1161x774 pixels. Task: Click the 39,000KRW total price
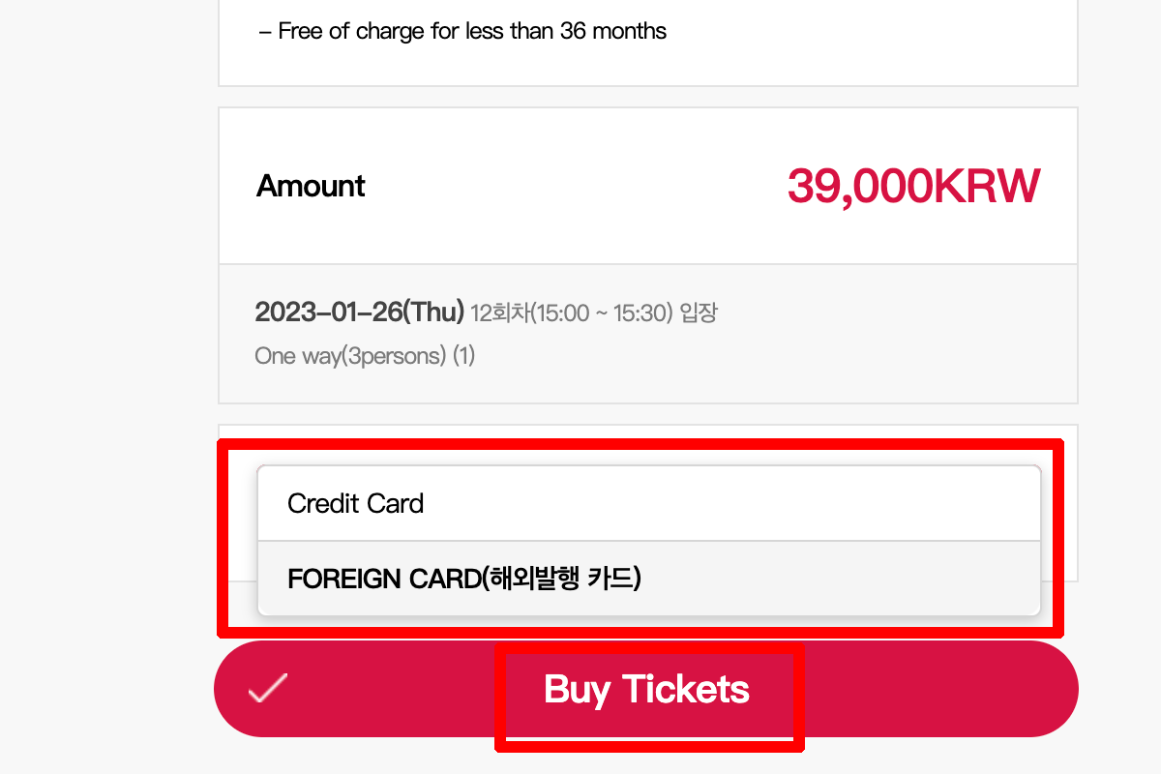(912, 186)
